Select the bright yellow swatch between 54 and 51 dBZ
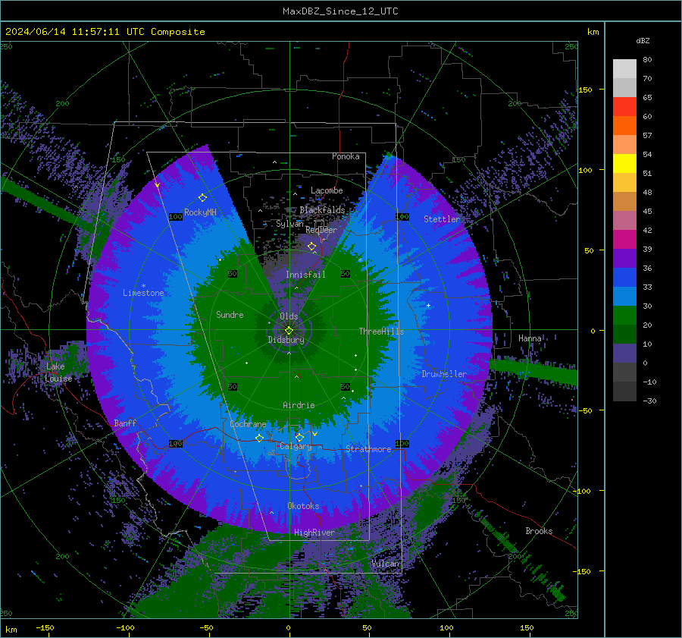Screen dimensions: 682x638 coord(624,164)
